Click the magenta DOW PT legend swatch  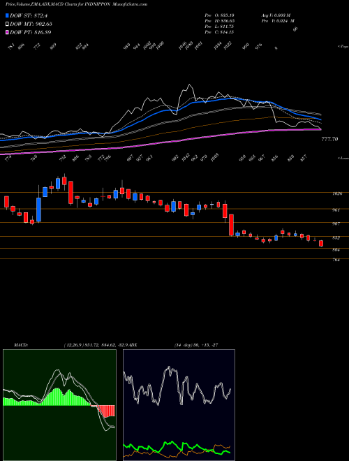click(7, 32)
